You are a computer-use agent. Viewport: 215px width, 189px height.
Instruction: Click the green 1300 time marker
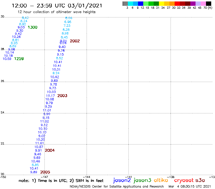[x=33, y=27]
